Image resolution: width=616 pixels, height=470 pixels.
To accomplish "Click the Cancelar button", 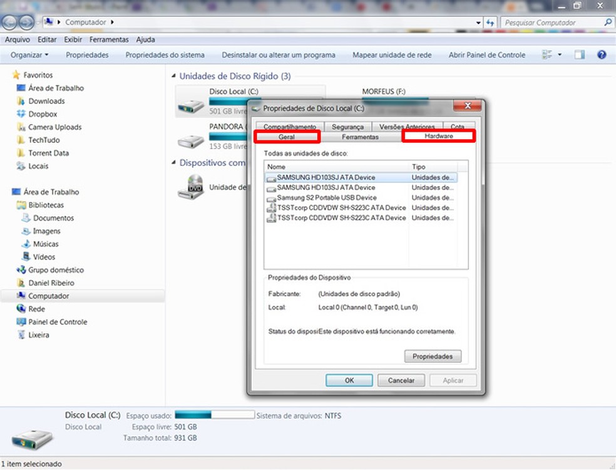I will (401, 380).
